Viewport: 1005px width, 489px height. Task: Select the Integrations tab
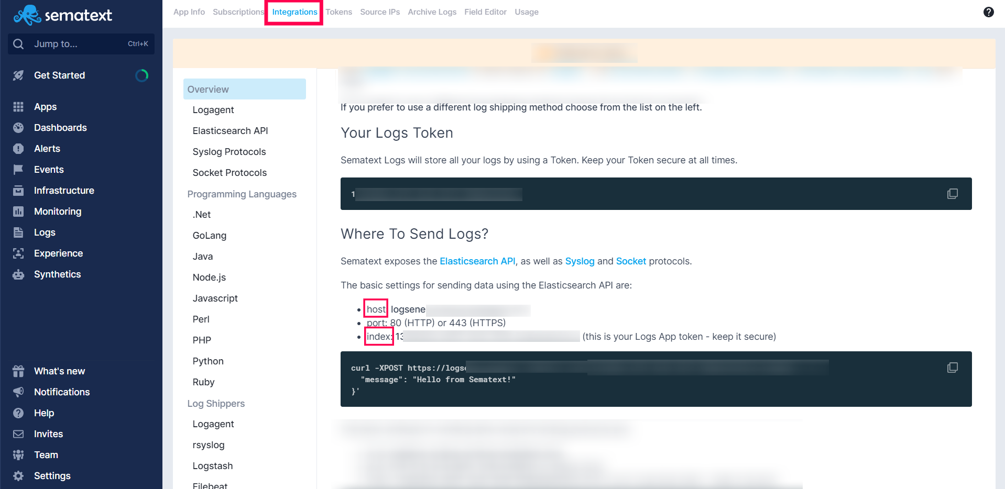(294, 12)
